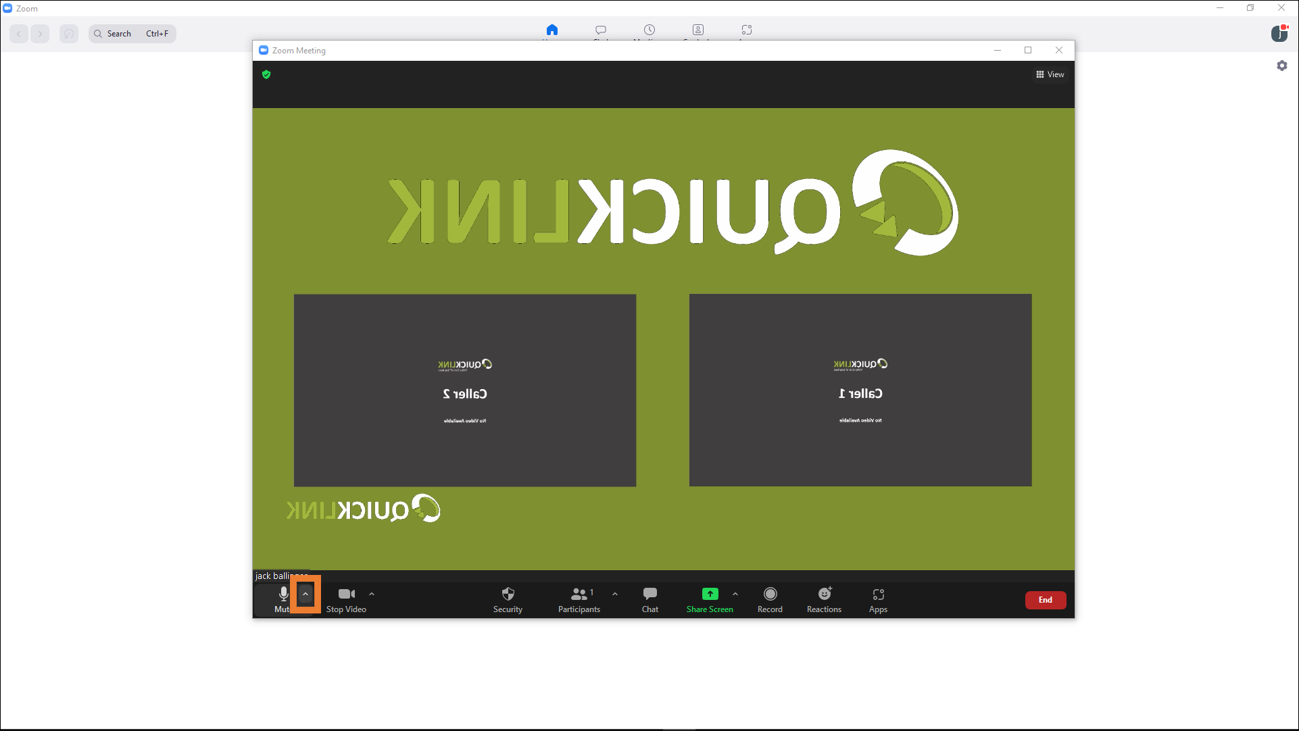Go to Home tab in Zoom main window
This screenshot has height=731, width=1299.
pyautogui.click(x=552, y=30)
